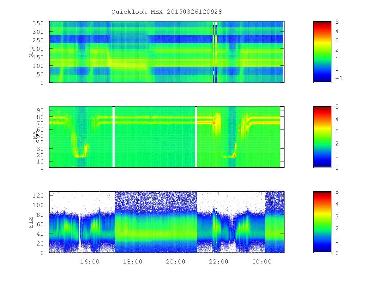
Task: Click the ELS panel color bar
Action: click(322, 222)
